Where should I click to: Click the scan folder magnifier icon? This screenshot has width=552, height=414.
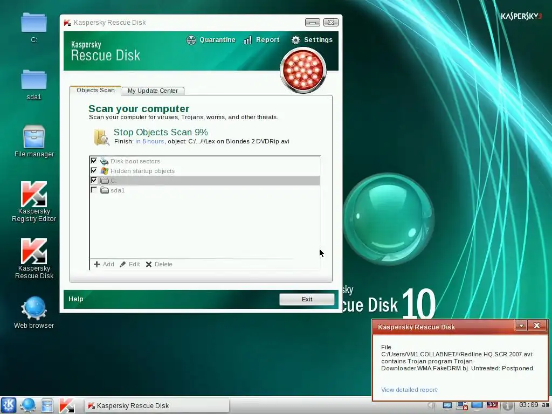(101, 137)
